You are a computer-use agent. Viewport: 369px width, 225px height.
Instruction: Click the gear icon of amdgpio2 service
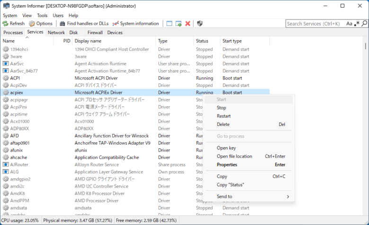coord(6,179)
